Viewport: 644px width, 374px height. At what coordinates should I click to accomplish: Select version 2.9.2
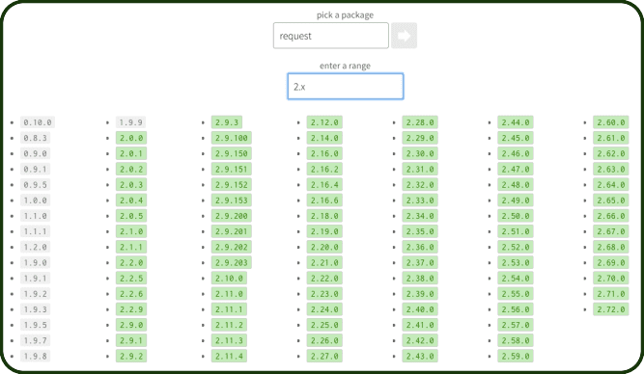131,356
